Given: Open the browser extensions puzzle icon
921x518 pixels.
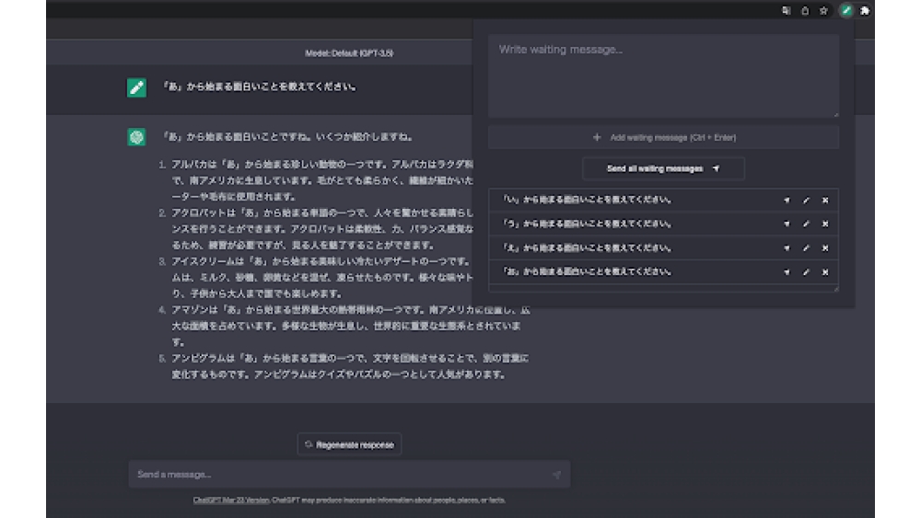Looking at the screenshot, I should pos(865,10).
